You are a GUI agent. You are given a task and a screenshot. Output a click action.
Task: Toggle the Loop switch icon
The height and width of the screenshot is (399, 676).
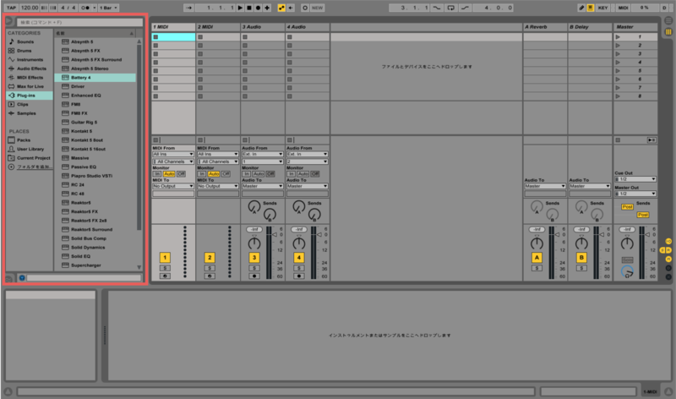pyautogui.click(x=450, y=8)
